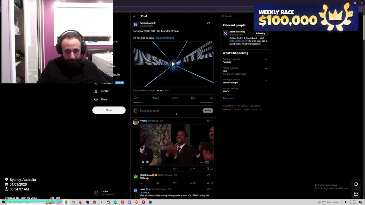Open Profile in left sidebar
The width and height of the screenshot is (365, 205).
(x=102, y=91)
